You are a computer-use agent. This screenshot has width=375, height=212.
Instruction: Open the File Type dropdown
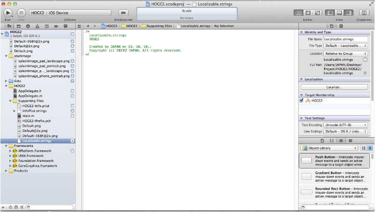346,46
